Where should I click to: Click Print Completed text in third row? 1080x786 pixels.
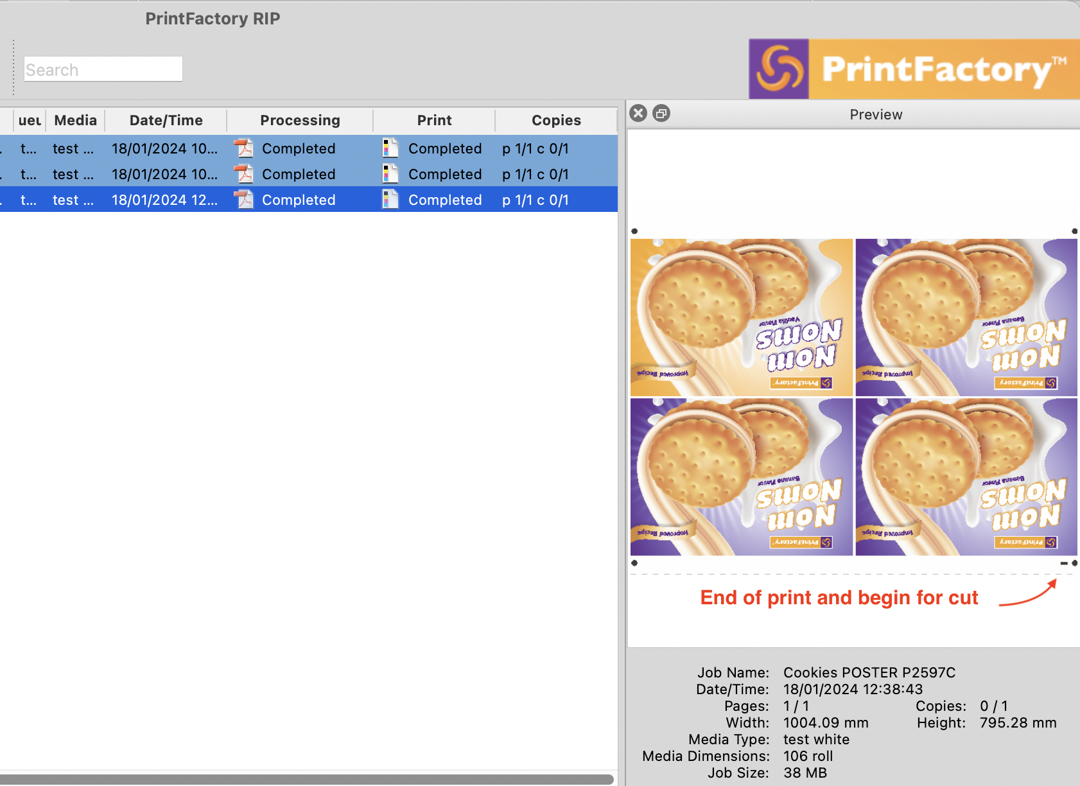point(445,200)
